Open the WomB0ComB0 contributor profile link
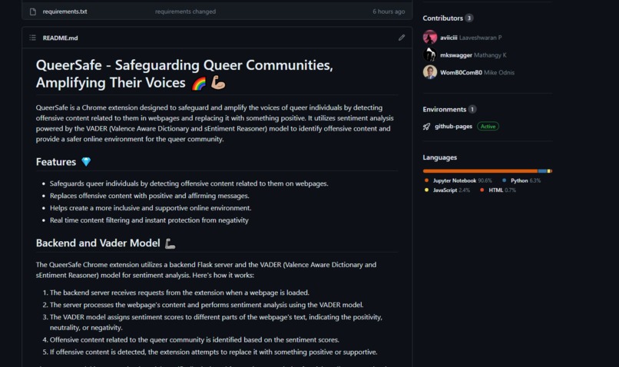Viewport: 619px width, 367px height. click(x=461, y=72)
